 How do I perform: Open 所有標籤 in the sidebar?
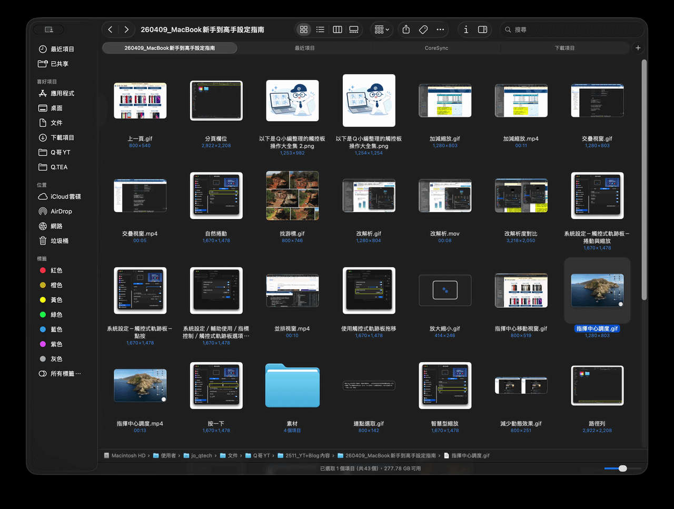point(65,373)
